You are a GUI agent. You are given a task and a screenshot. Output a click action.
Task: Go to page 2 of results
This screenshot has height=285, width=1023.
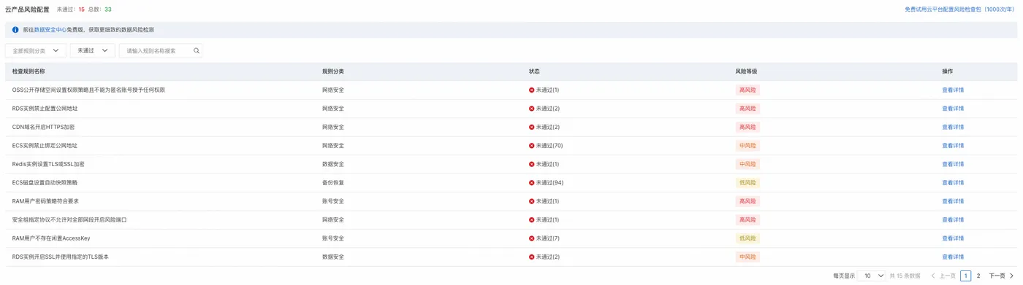(x=978, y=276)
